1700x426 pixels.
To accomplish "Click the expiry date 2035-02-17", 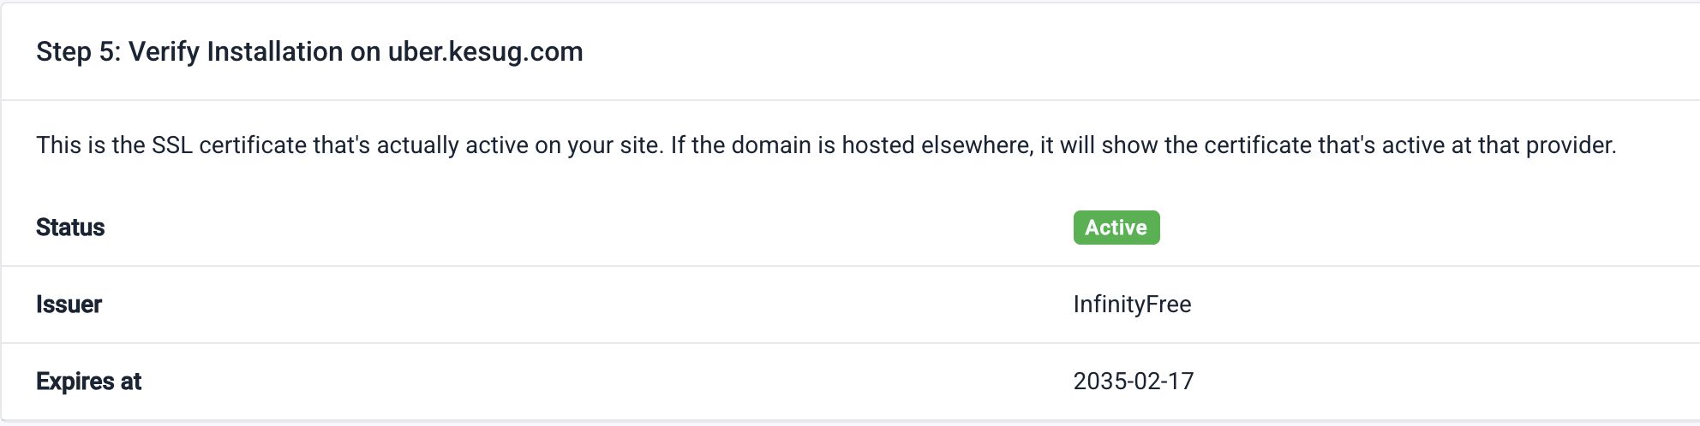I will pyautogui.click(x=1133, y=382).
